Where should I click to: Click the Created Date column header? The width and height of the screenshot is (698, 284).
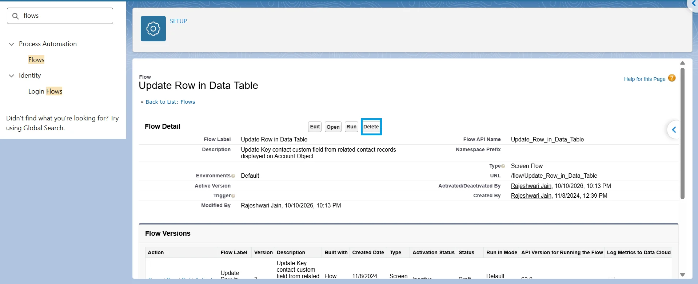368,252
